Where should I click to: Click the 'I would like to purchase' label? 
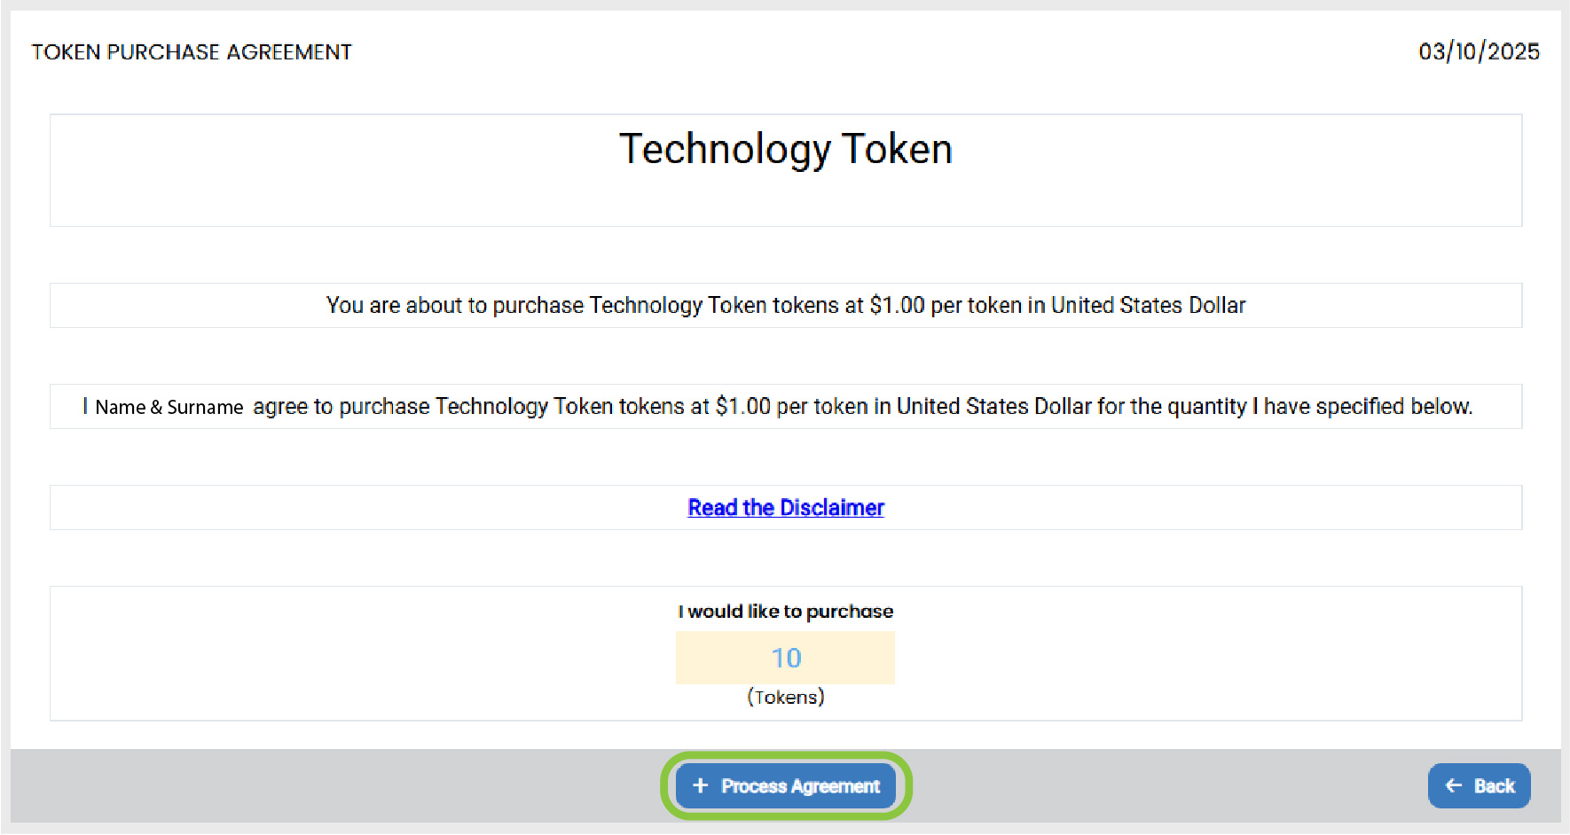click(786, 612)
